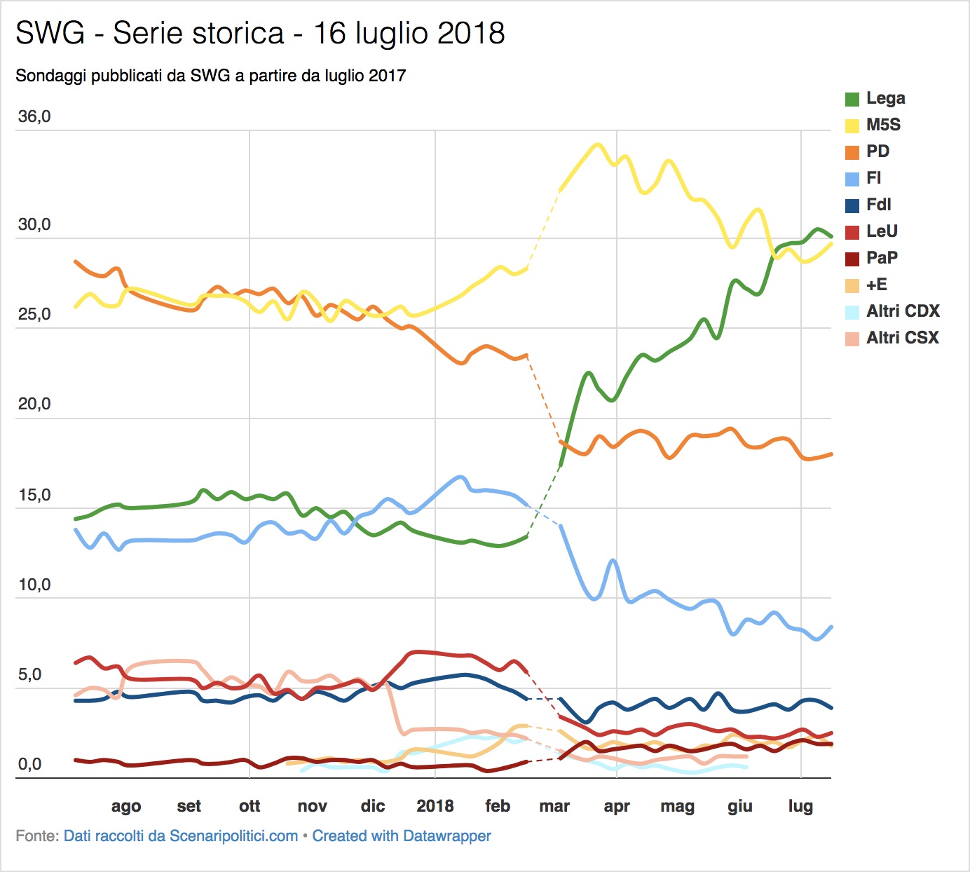This screenshot has width=970, height=872.
Task: Click the green Lega legend swatch
Action: tap(852, 99)
